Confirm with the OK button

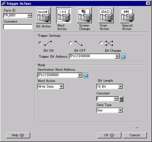tap(109, 135)
